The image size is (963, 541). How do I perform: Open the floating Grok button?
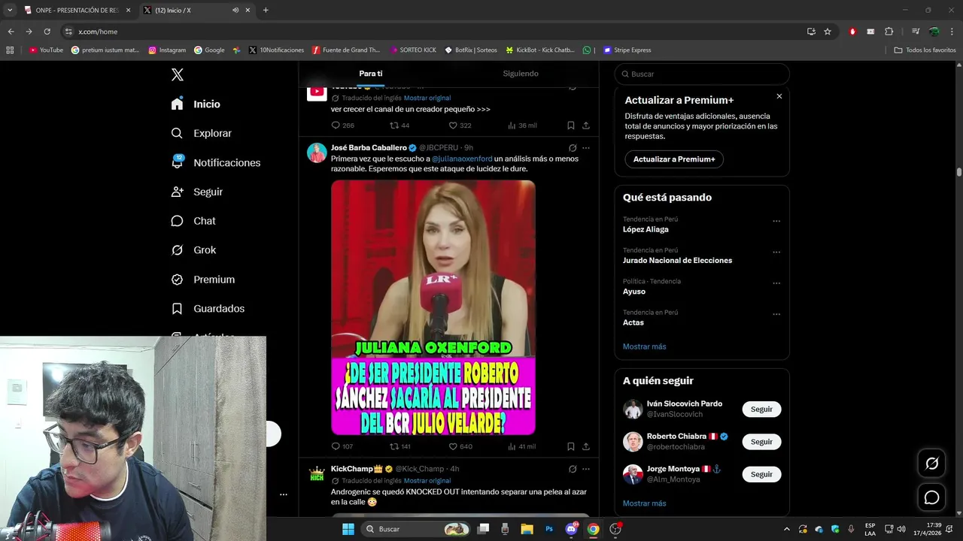pyautogui.click(x=931, y=464)
